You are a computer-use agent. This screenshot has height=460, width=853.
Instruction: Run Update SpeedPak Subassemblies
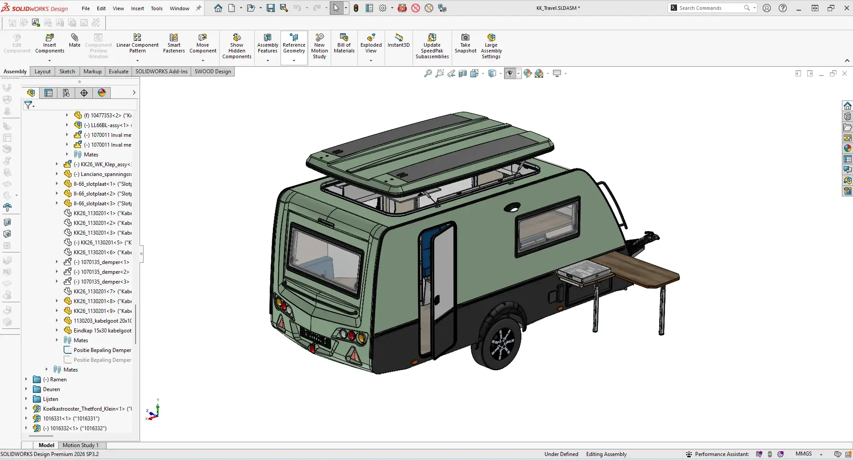[x=432, y=46]
